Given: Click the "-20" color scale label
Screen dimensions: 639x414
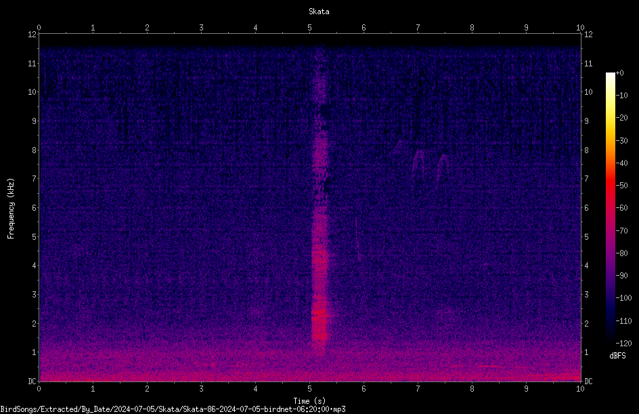Looking at the screenshot, I should [621, 118].
